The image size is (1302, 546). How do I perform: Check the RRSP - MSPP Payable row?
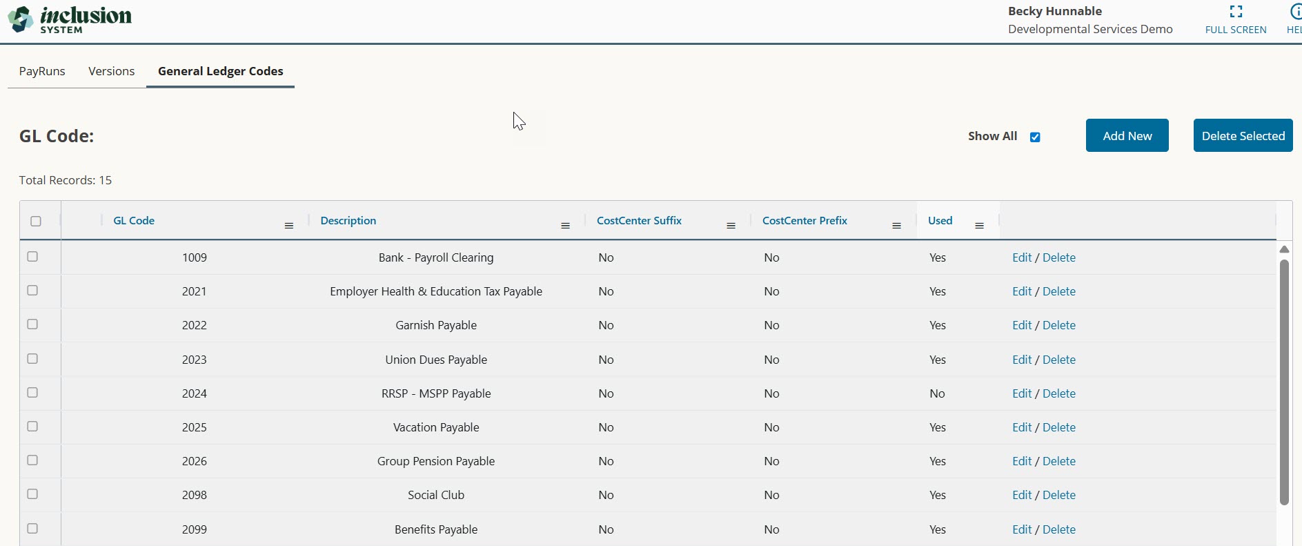point(32,393)
